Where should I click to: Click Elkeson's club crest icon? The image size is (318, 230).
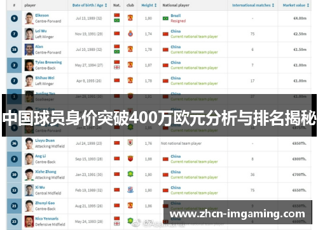[x=130, y=18]
